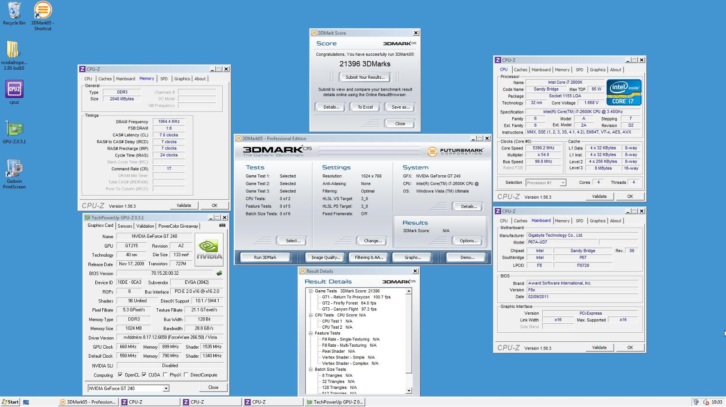Image resolution: width=726 pixels, height=407 pixels.
Task: Click the system tray volume icon
Action: pyautogui.click(x=706, y=402)
